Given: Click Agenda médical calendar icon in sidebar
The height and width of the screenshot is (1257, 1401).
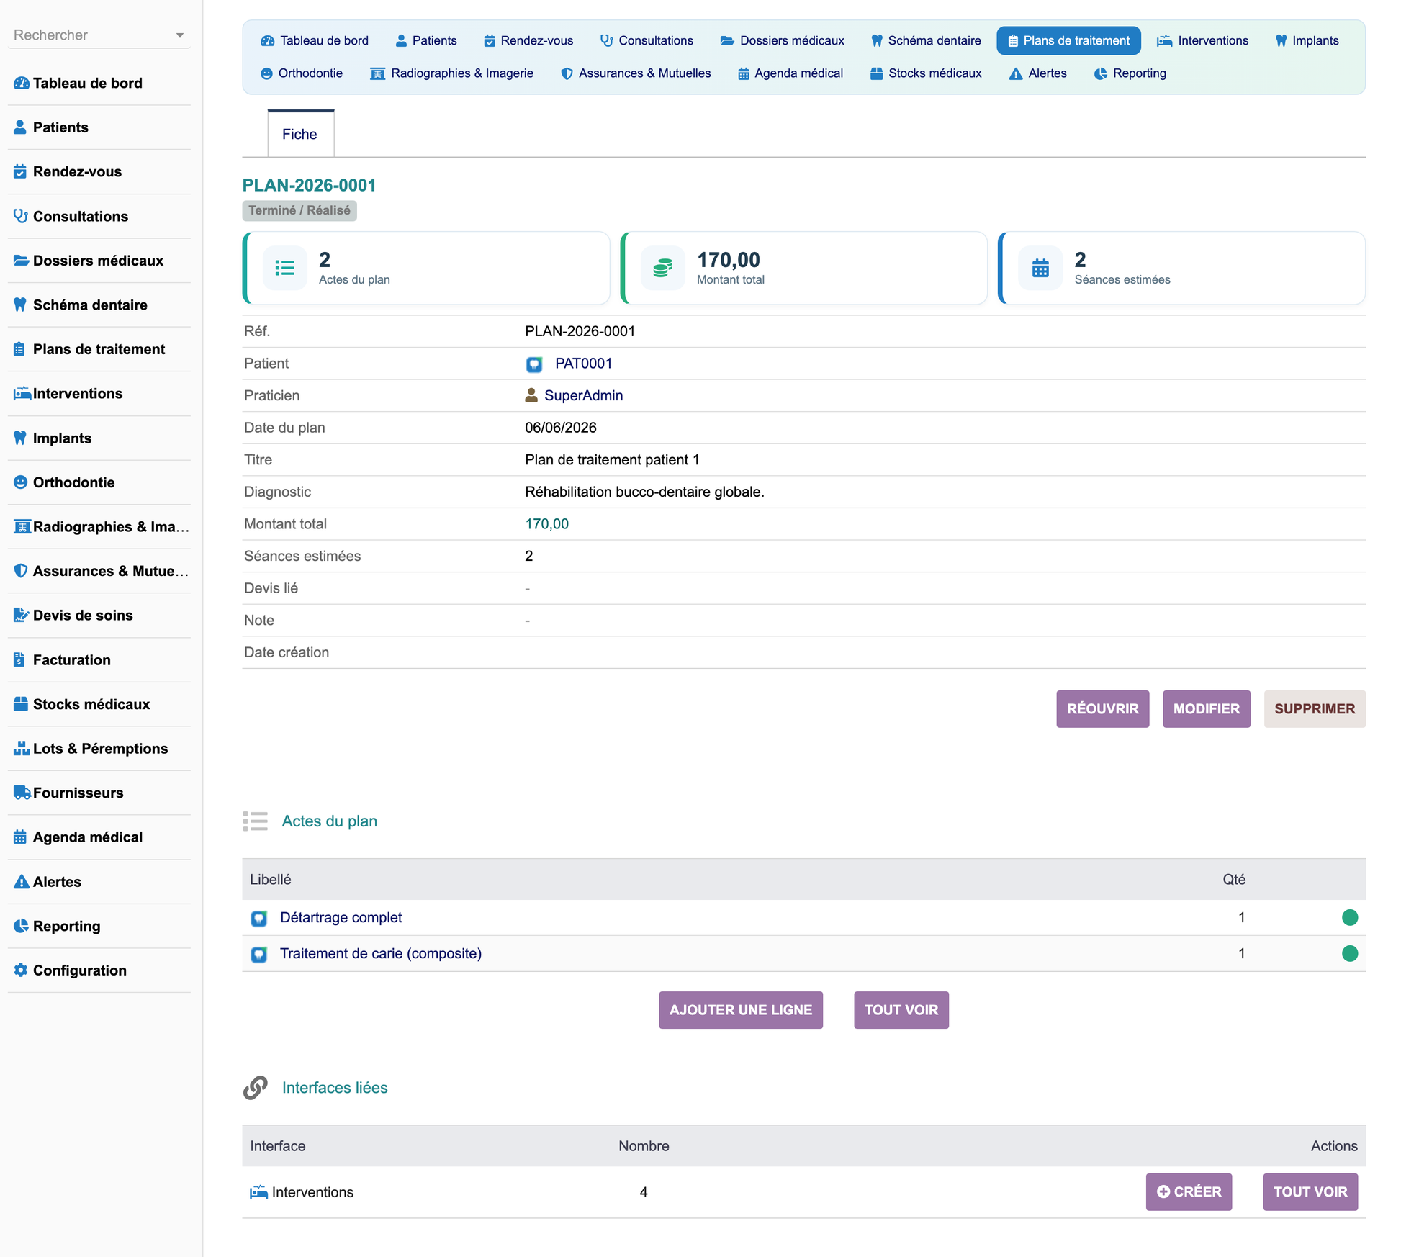Looking at the screenshot, I should point(20,837).
